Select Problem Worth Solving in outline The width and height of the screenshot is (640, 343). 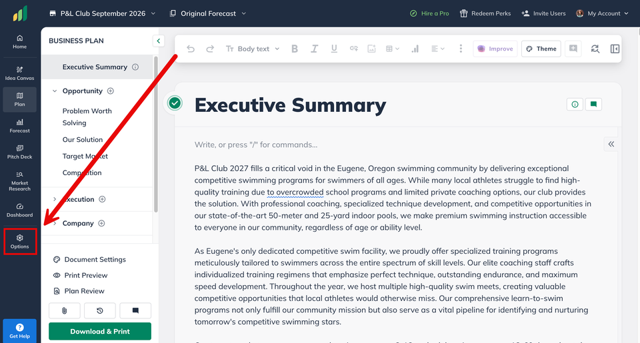(87, 117)
